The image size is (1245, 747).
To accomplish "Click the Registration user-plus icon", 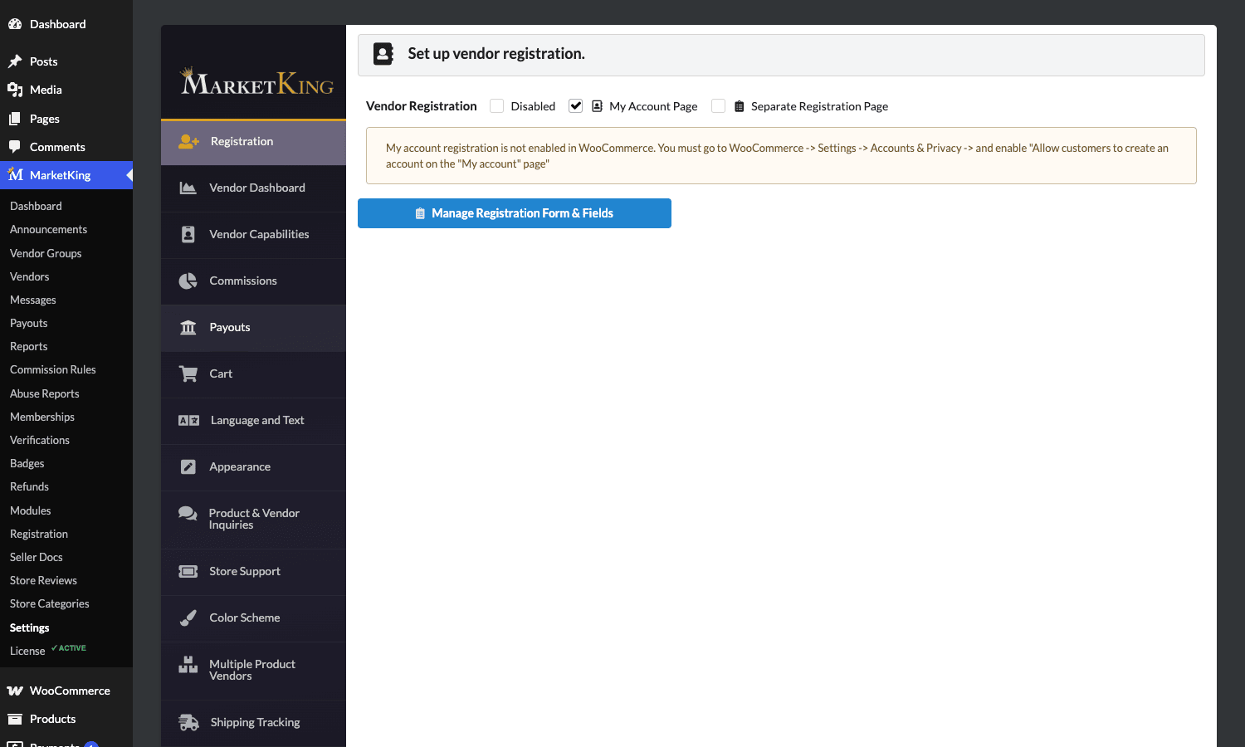I will pyautogui.click(x=189, y=142).
